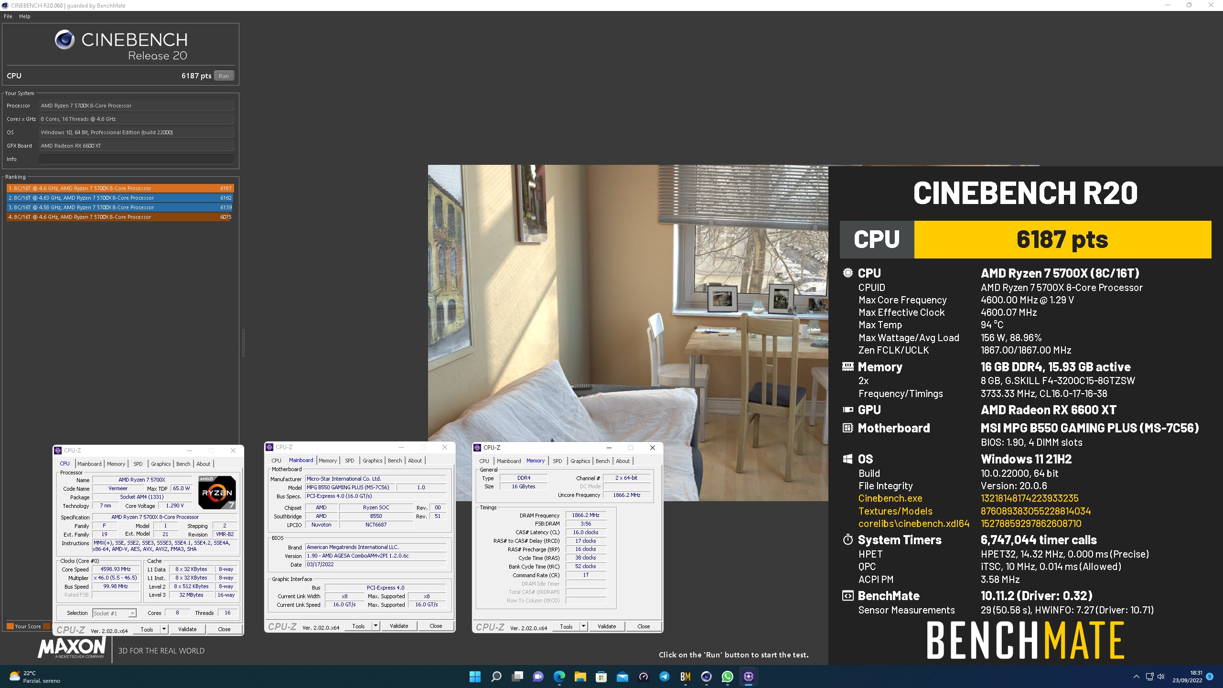Open the Cinebench Help menu

[25, 16]
